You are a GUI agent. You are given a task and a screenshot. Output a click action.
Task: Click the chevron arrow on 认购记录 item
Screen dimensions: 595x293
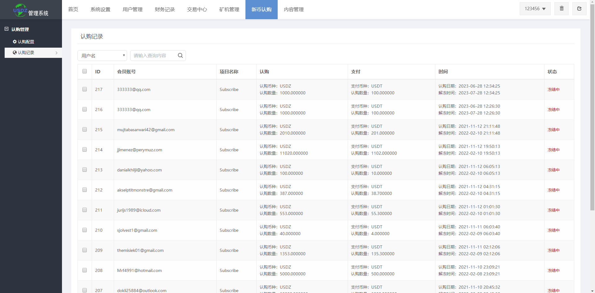pyautogui.click(x=56, y=53)
